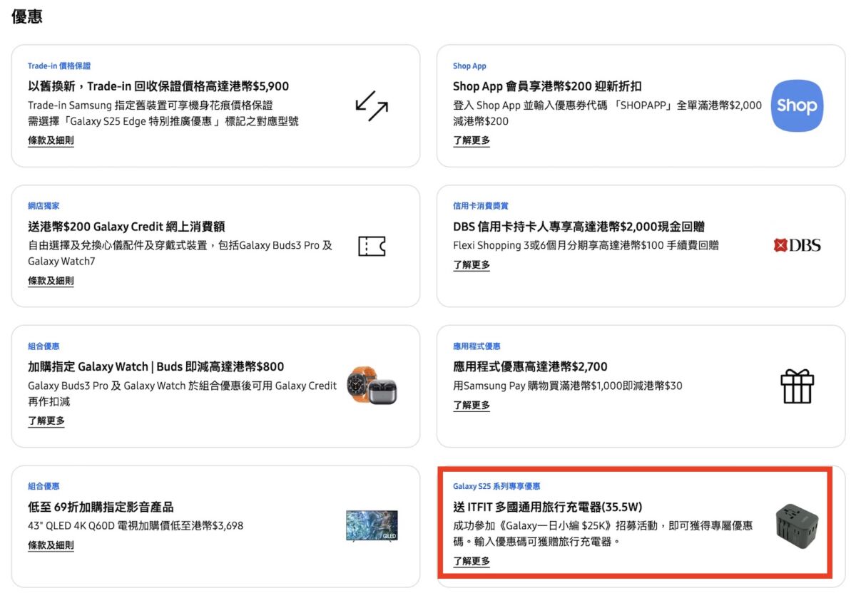Click the 'Shop App' category label

click(x=469, y=66)
